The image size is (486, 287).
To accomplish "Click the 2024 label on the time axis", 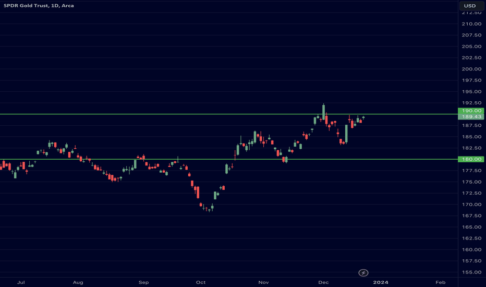I will point(381,282).
